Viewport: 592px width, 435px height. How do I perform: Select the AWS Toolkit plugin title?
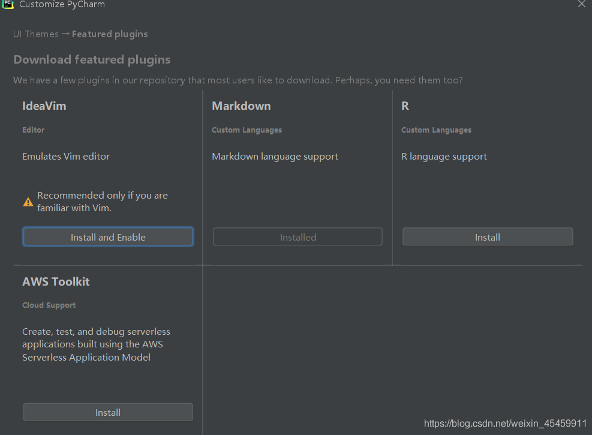click(x=56, y=281)
